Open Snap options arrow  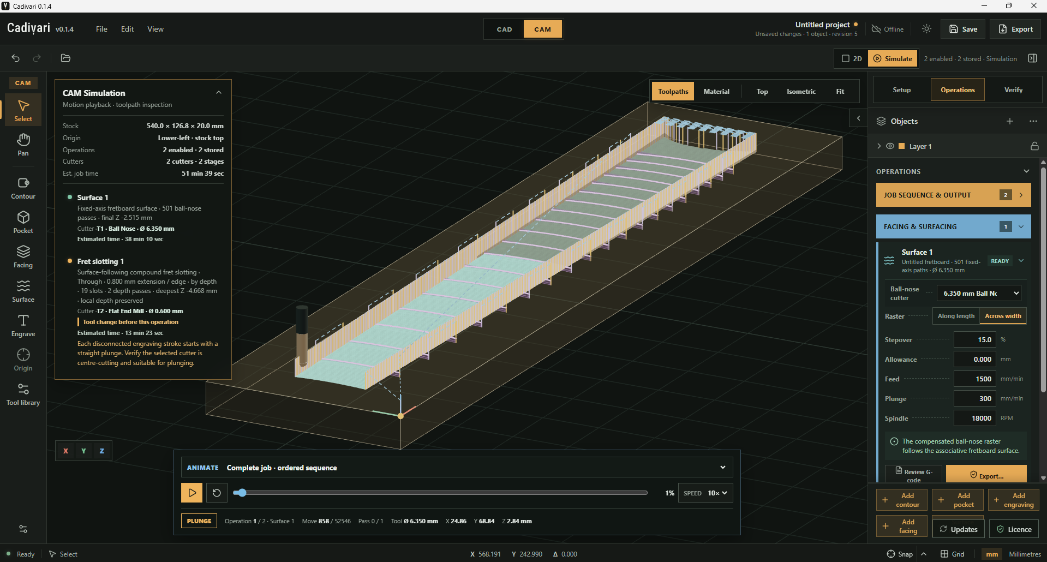(x=923, y=554)
